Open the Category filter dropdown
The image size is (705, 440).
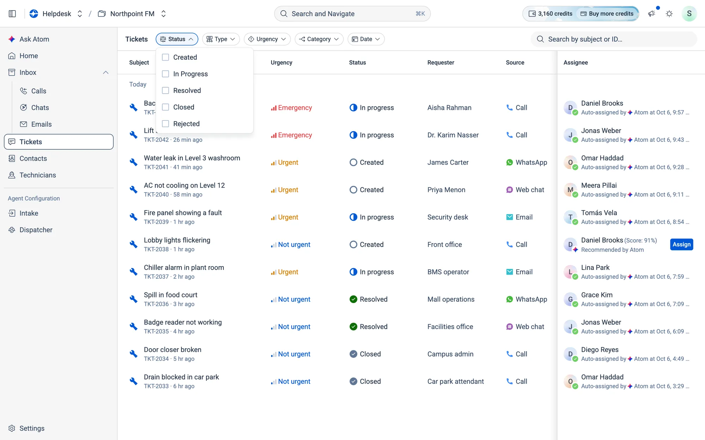click(x=319, y=39)
